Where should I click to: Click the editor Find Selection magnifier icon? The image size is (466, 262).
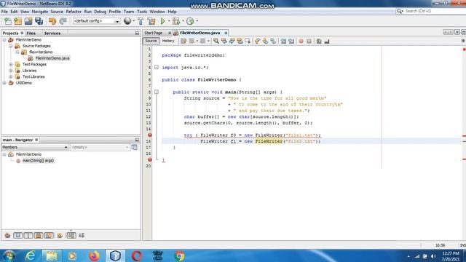pyautogui.click(x=216, y=41)
